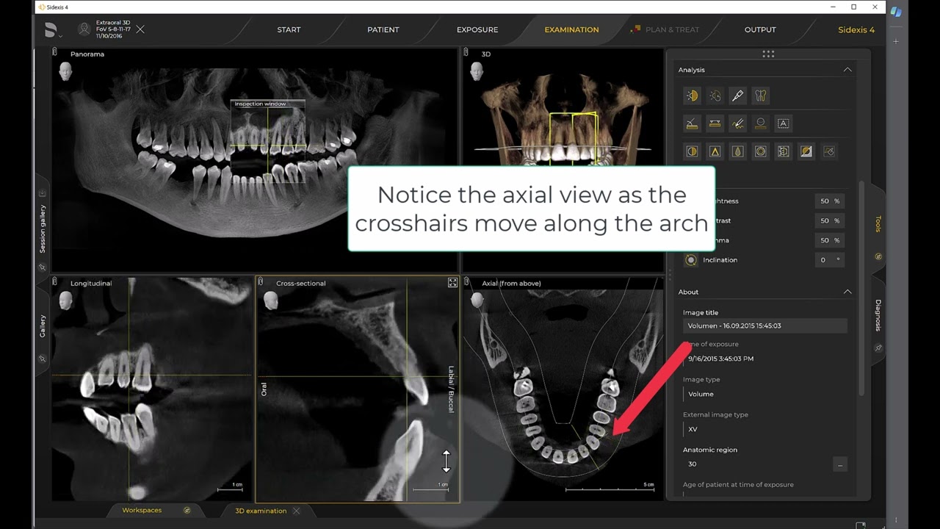Click the head orientation icon in the Panorama view
The height and width of the screenshot is (529, 940).
tap(65, 71)
